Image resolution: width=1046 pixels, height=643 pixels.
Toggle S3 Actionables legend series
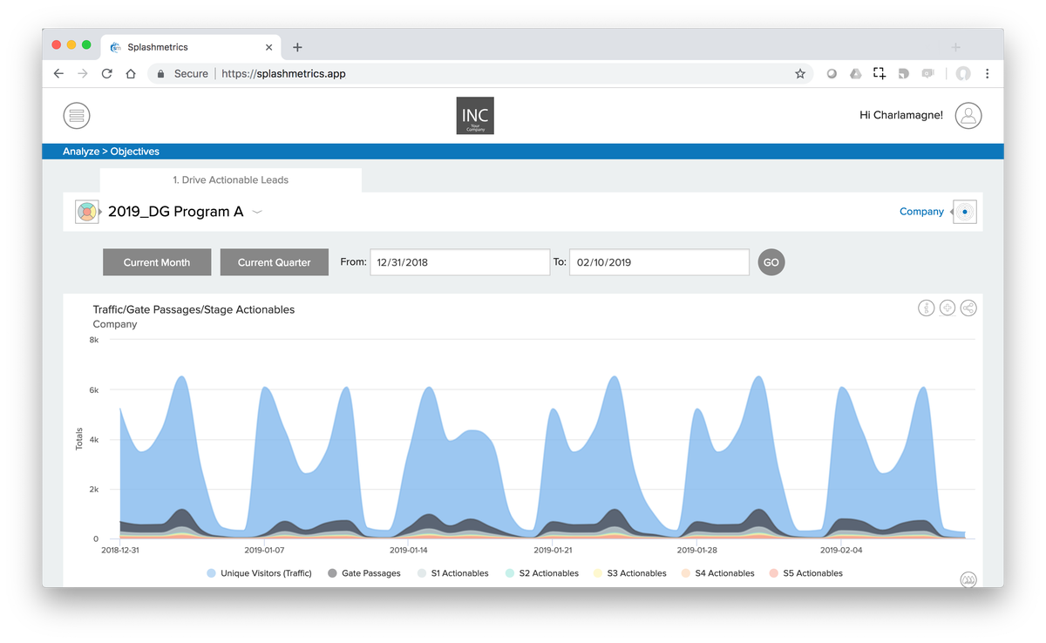tap(629, 573)
